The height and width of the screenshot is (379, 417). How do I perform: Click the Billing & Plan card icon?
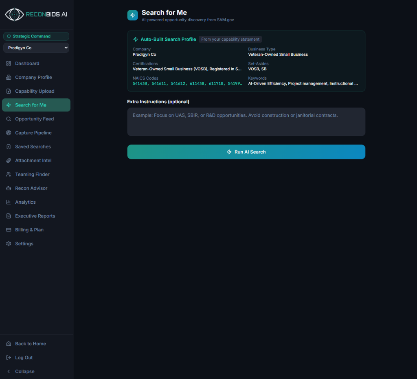pyautogui.click(x=9, y=230)
